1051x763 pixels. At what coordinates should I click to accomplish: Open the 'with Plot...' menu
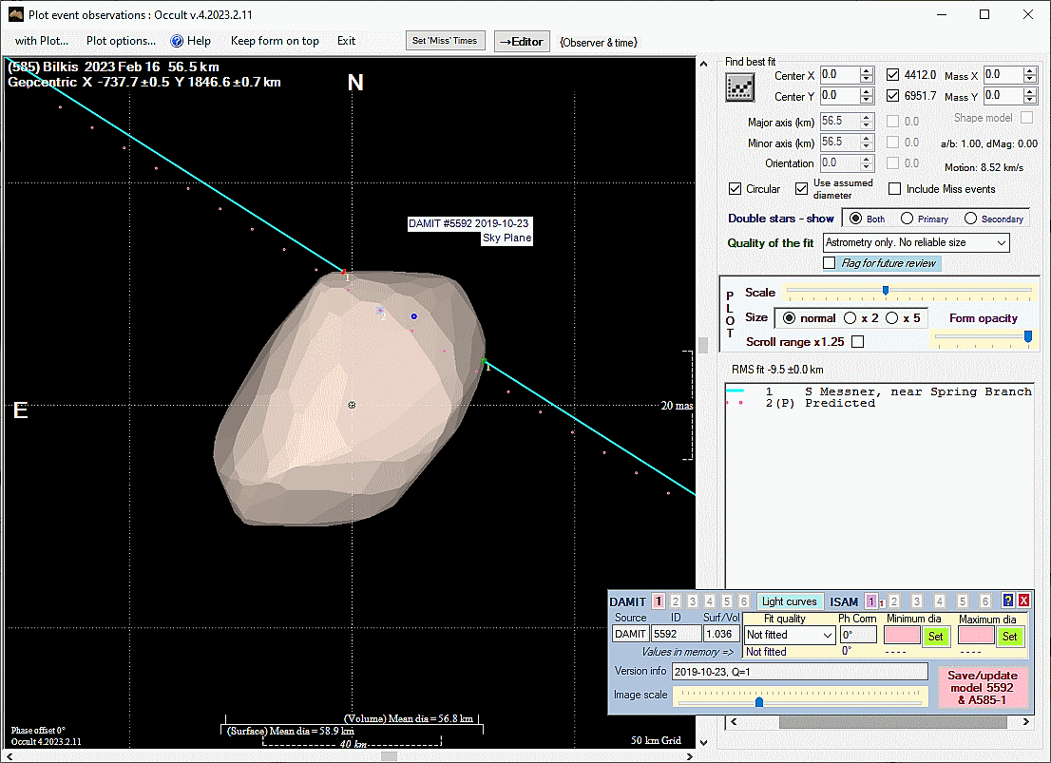click(42, 41)
